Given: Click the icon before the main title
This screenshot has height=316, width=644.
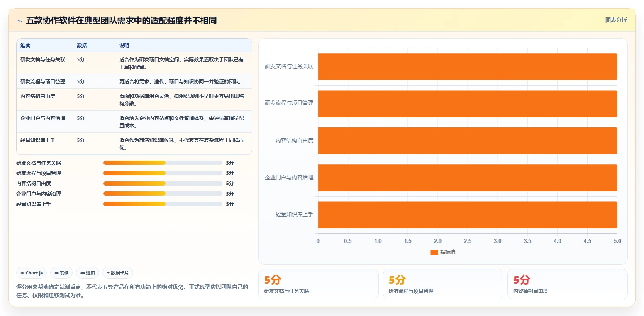Looking at the screenshot, I should coord(20,21).
